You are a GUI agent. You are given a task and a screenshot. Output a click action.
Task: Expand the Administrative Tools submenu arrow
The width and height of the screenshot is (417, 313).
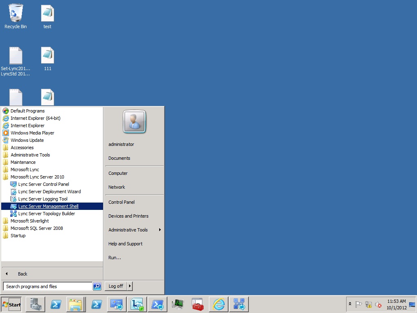pos(159,230)
